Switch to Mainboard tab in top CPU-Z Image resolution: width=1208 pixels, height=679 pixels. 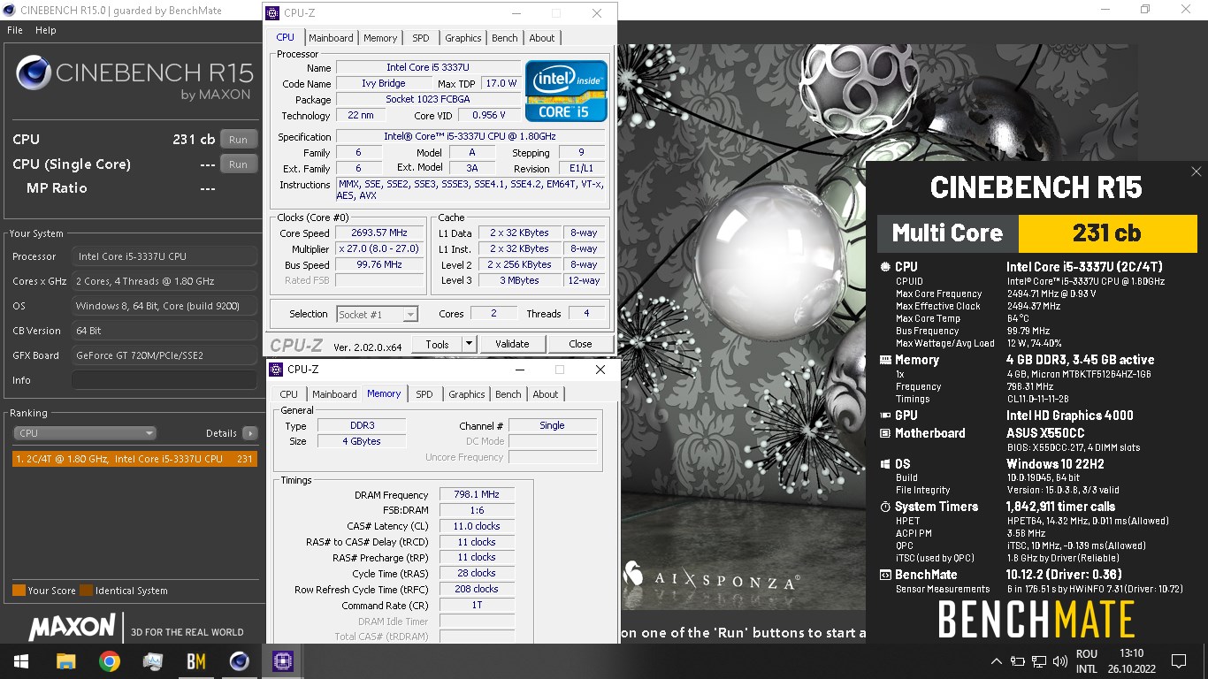click(331, 38)
